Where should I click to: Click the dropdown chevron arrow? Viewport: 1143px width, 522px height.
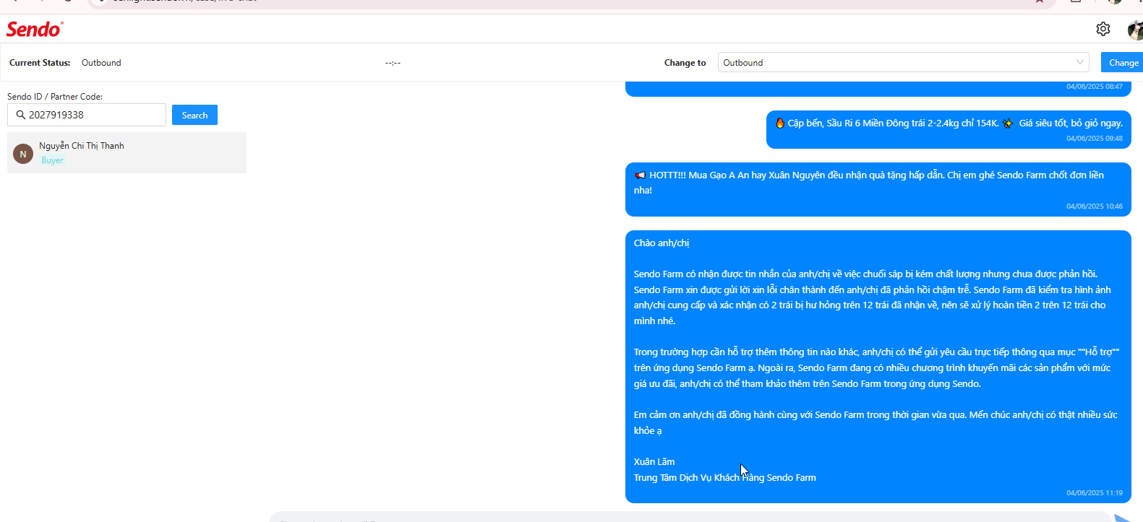pos(1080,62)
